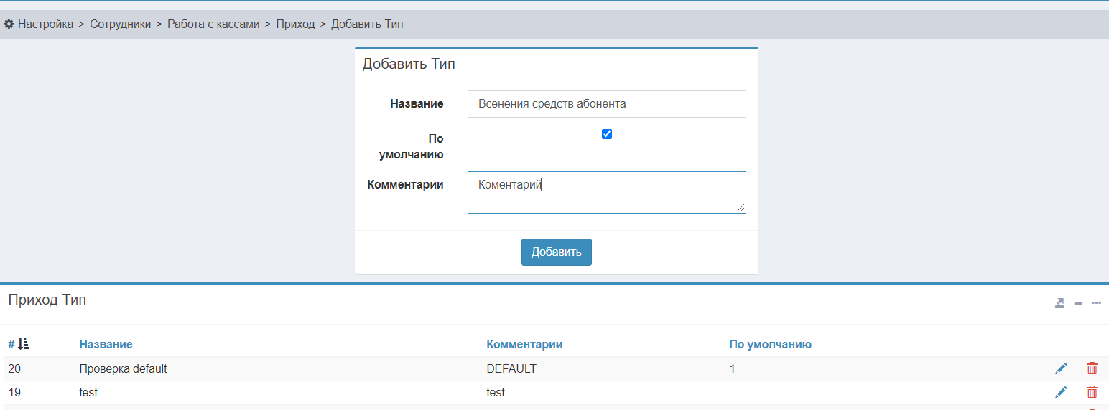Collapse the Приход Тип panel with minus icon
The width and height of the screenshot is (1109, 410).
(1078, 303)
